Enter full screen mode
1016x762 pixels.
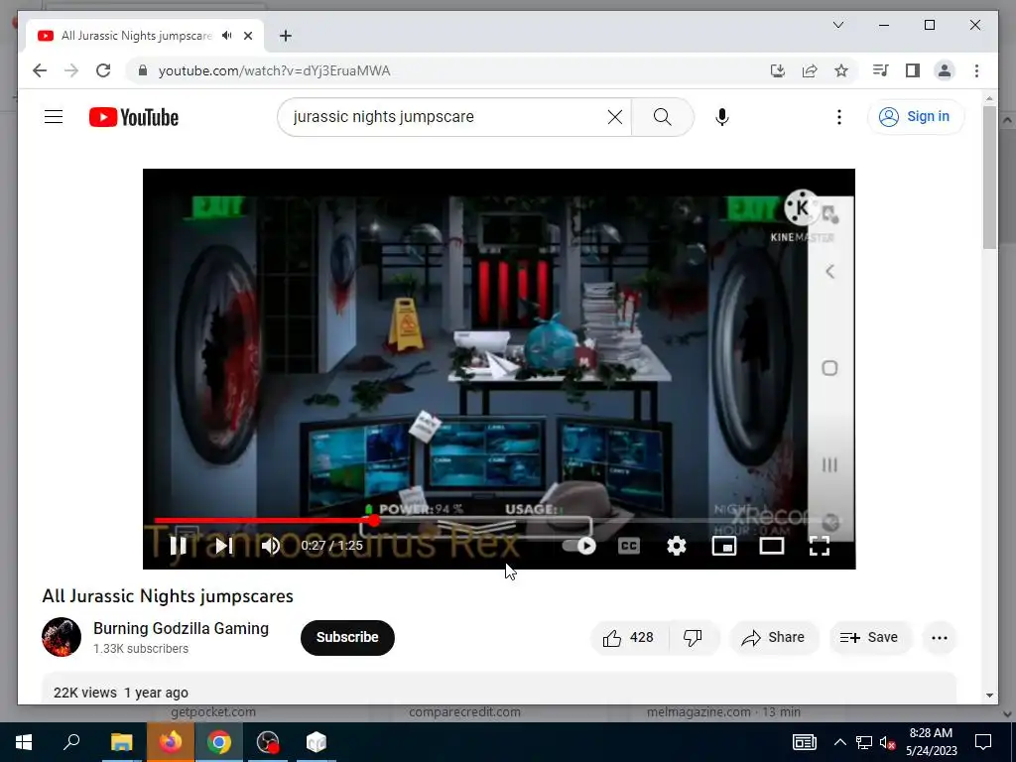coord(820,547)
